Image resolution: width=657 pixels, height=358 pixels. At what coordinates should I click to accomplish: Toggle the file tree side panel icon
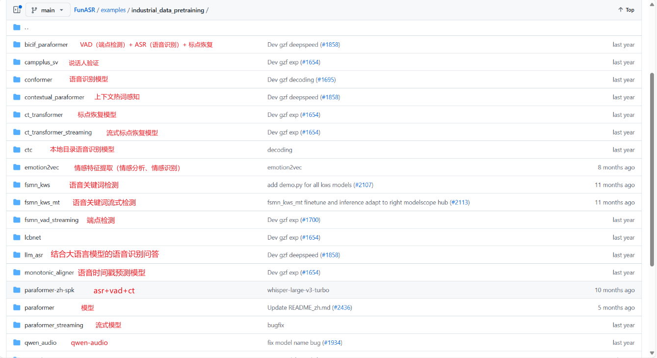point(17,10)
